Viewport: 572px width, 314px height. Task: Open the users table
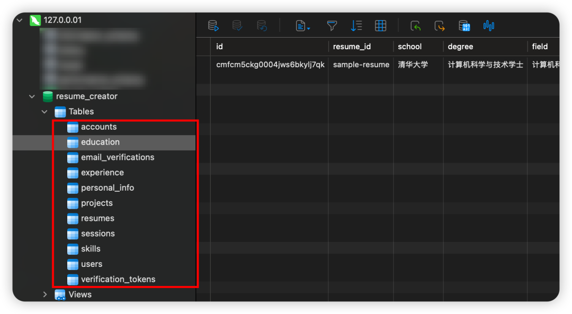pyautogui.click(x=92, y=264)
